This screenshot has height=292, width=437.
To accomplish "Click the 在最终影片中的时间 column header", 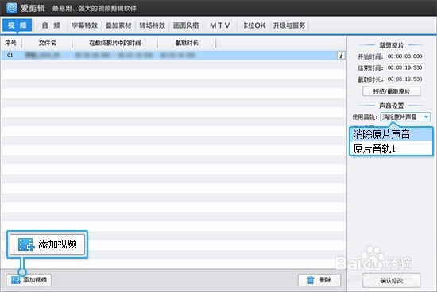I will click(x=115, y=43).
